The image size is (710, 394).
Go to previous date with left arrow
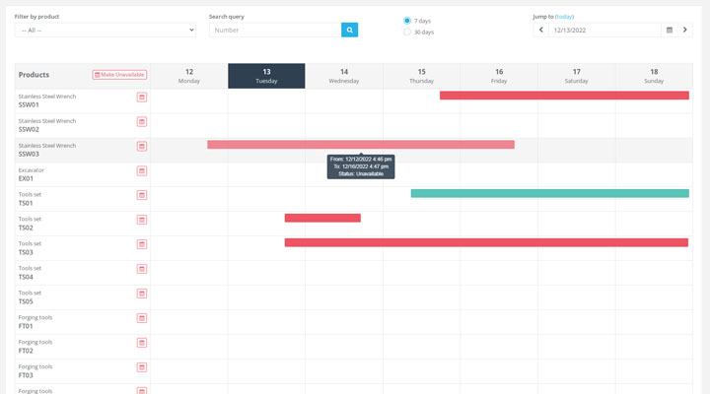(x=540, y=30)
